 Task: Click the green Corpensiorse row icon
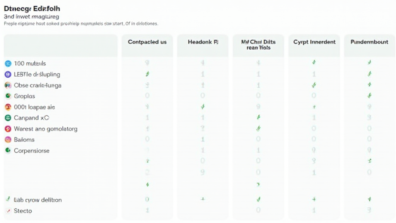[8, 150]
